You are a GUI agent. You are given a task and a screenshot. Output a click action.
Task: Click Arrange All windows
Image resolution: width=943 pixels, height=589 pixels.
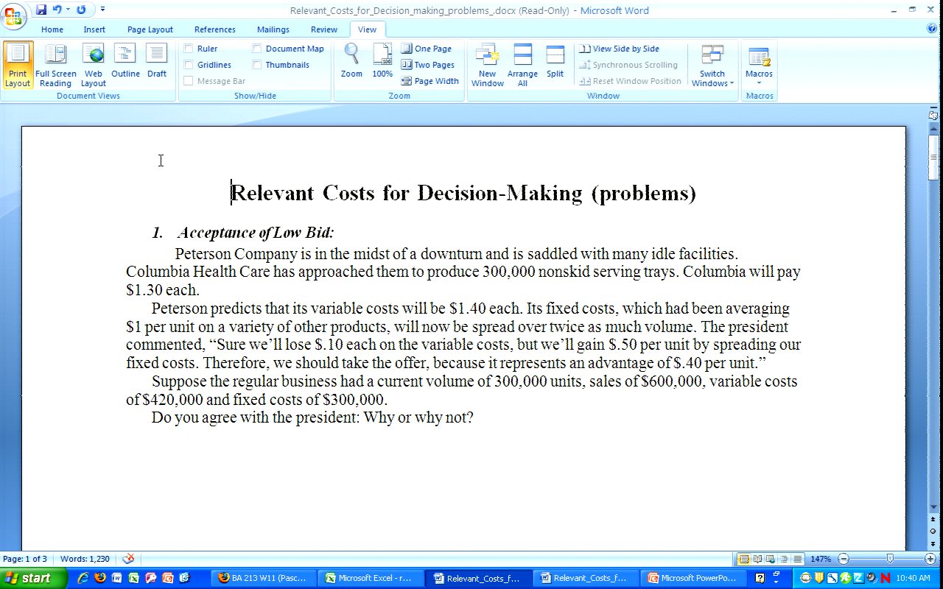pyautogui.click(x=522, y=65)
